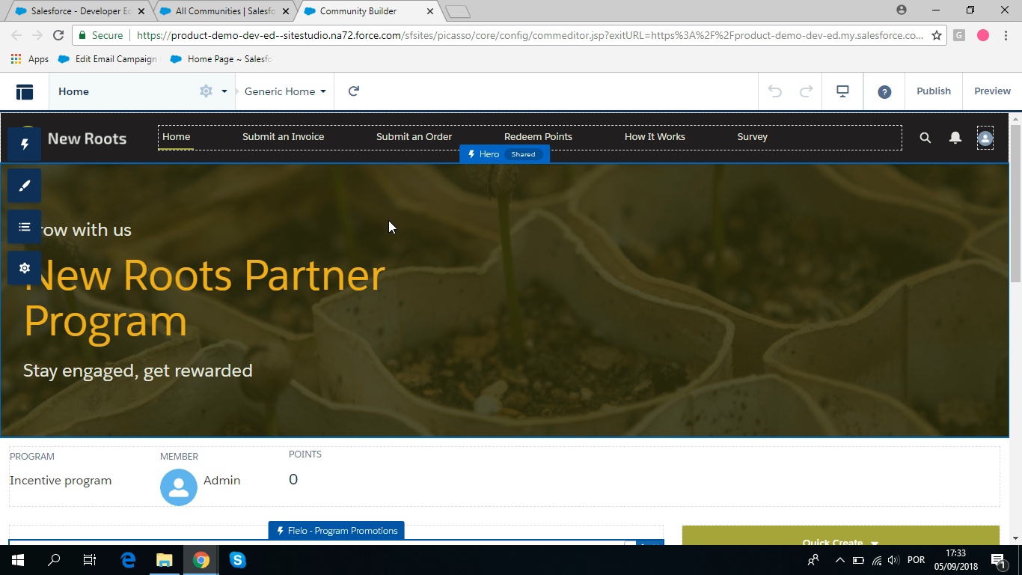Switch to the All Communities browser tab
The width and height of the screenshot is (1022, 575).
[x=225, y=11]
